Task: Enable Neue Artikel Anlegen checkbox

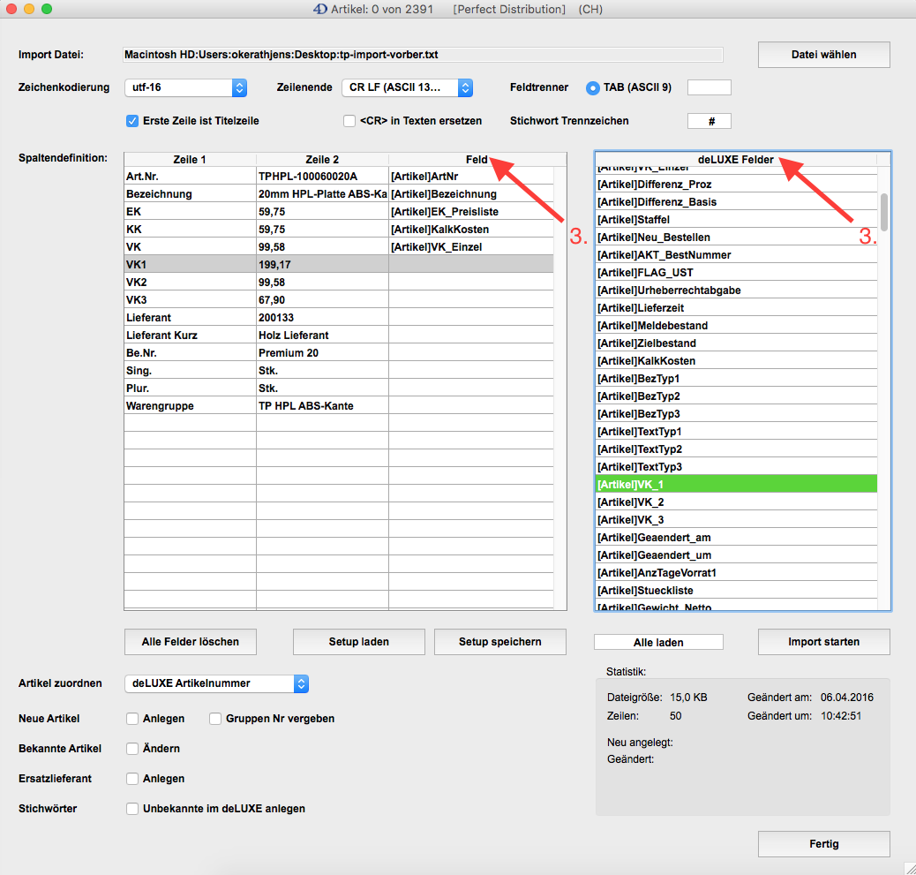Action: (133, 719)
